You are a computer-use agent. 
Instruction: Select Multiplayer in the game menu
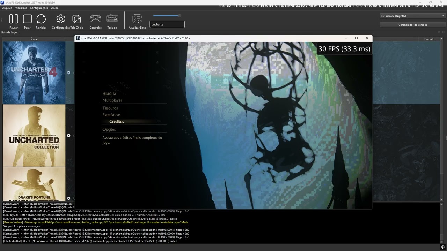pos(112,100)
